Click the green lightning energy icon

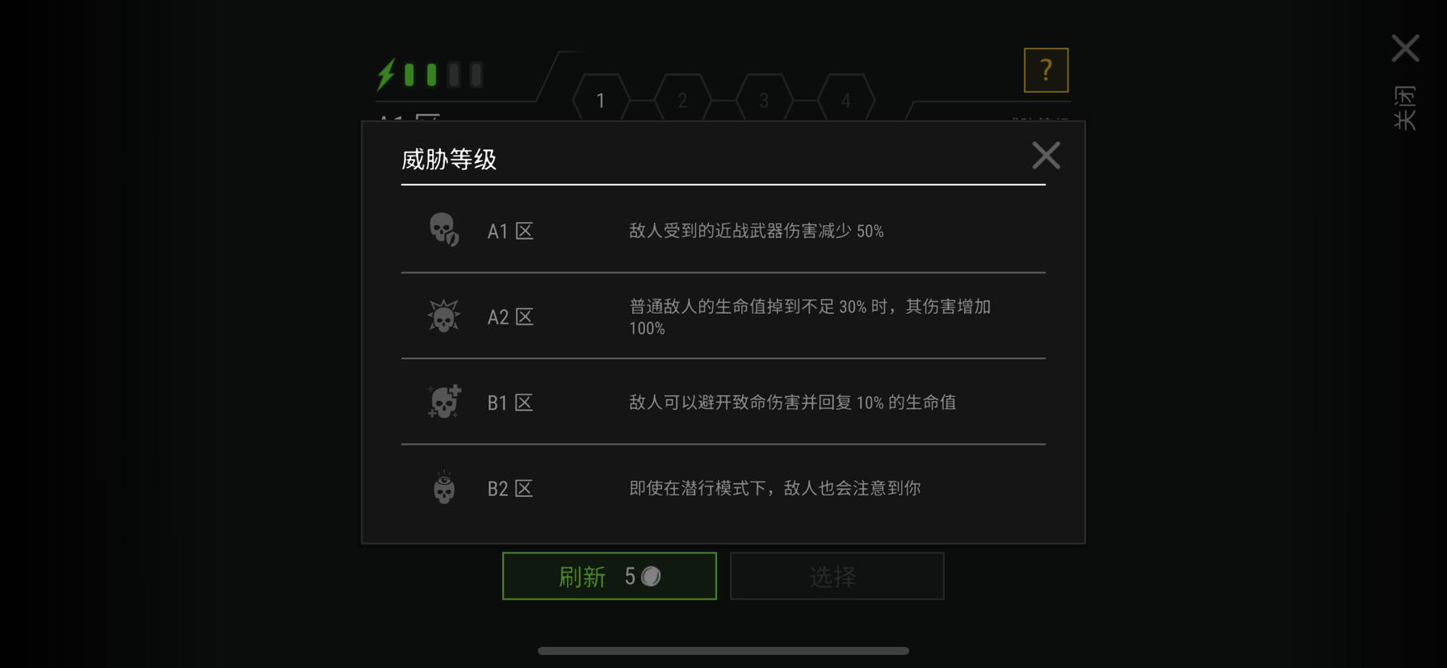(x=386, y=74)
